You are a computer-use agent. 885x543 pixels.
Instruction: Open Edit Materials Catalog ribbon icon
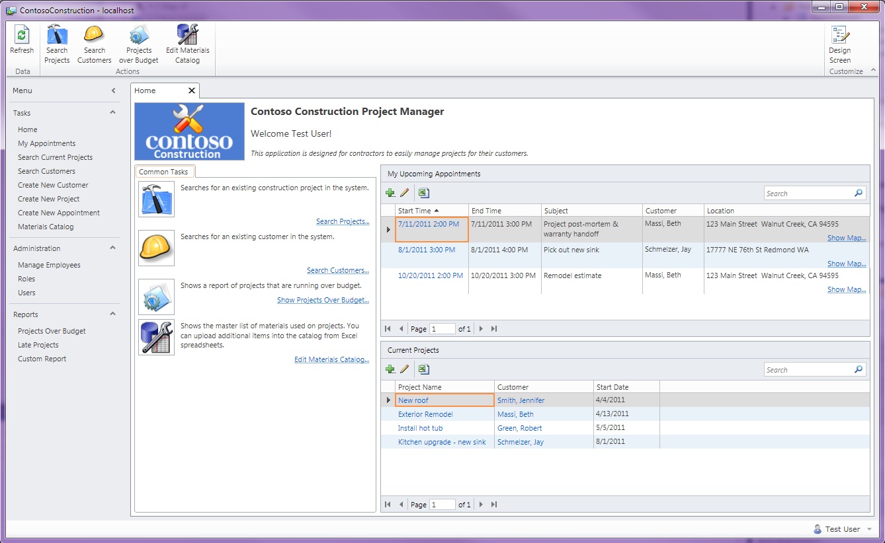[187, 34]
